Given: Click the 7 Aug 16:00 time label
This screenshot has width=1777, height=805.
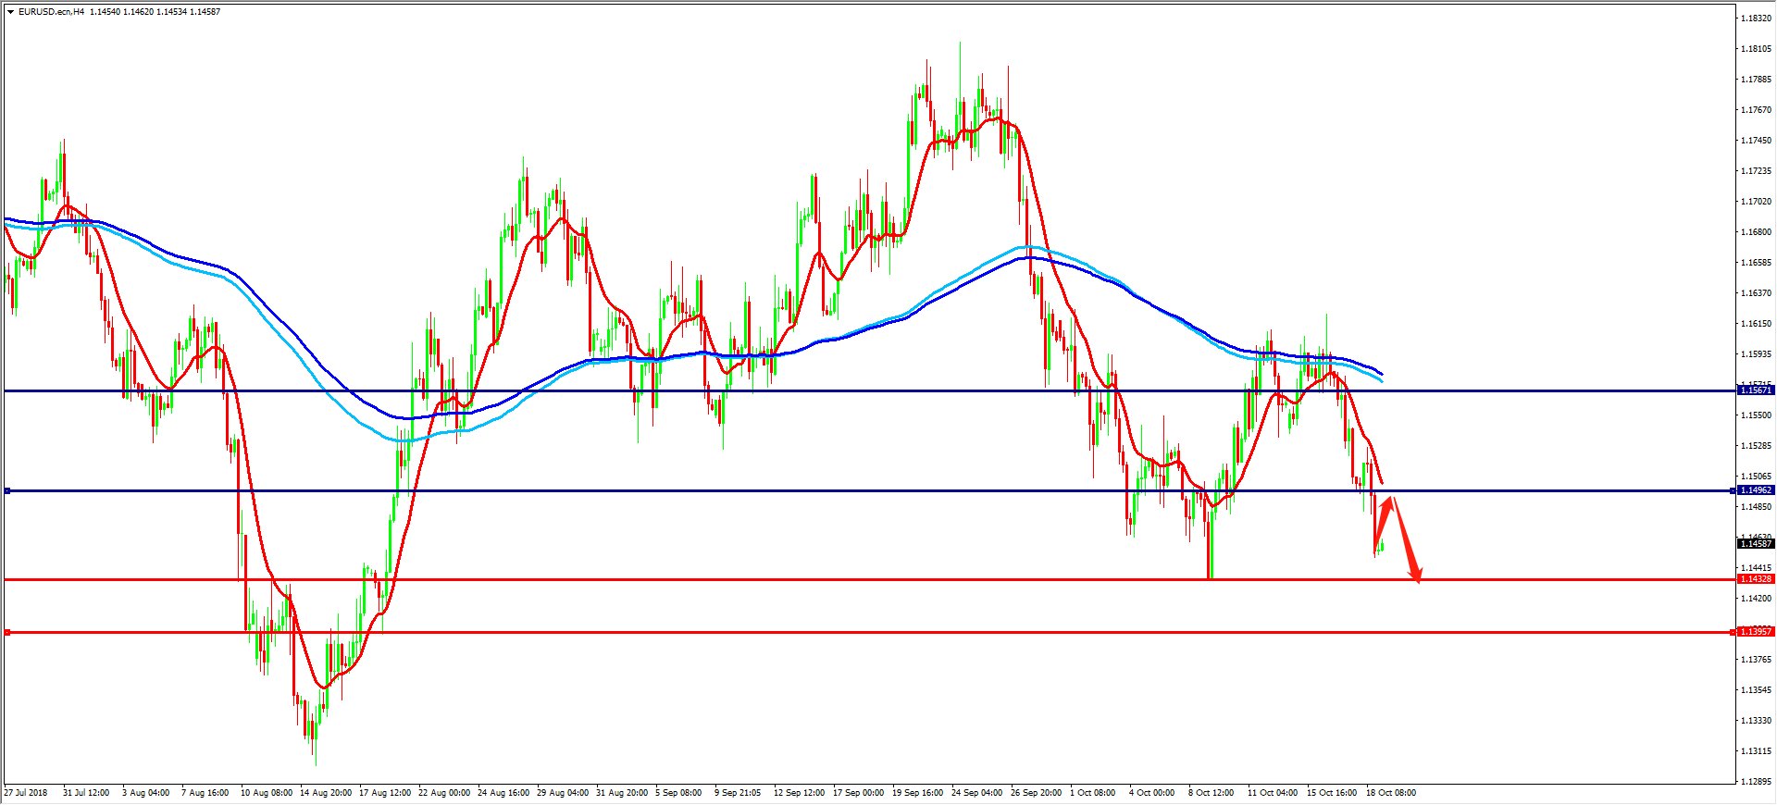Looking at the screenshot, I should (x=205, y=793).
